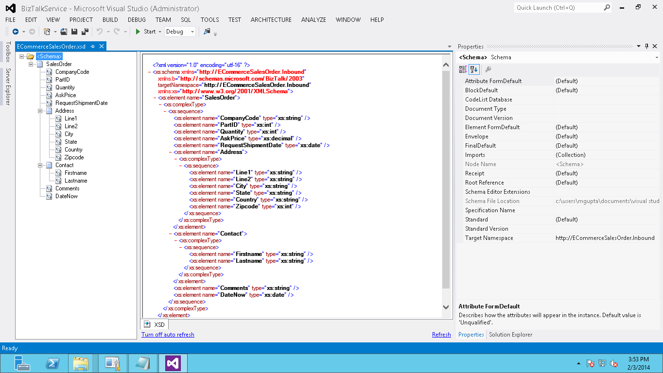Click the Visual Studio taskbar icon

(x=173, y=363)
